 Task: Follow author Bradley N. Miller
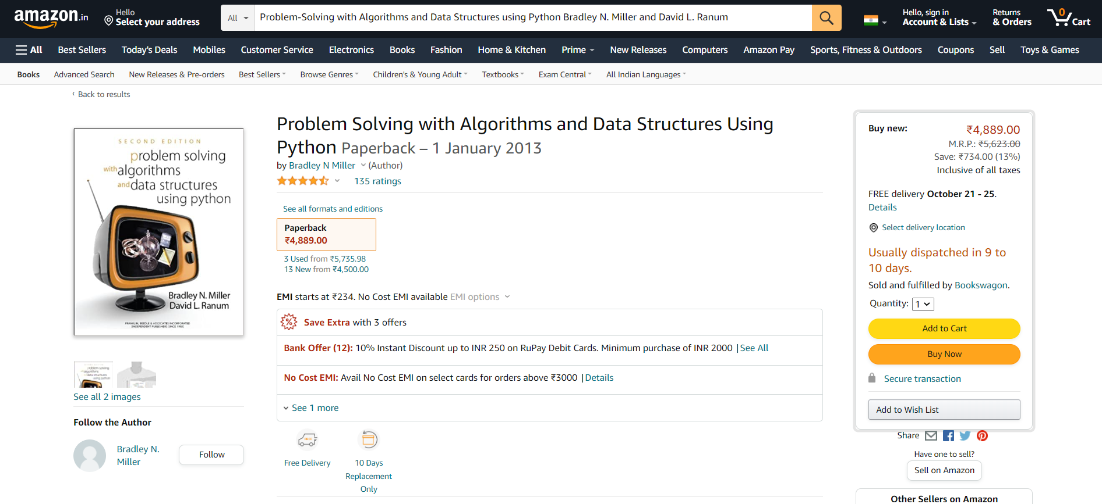tap(211, 455)
